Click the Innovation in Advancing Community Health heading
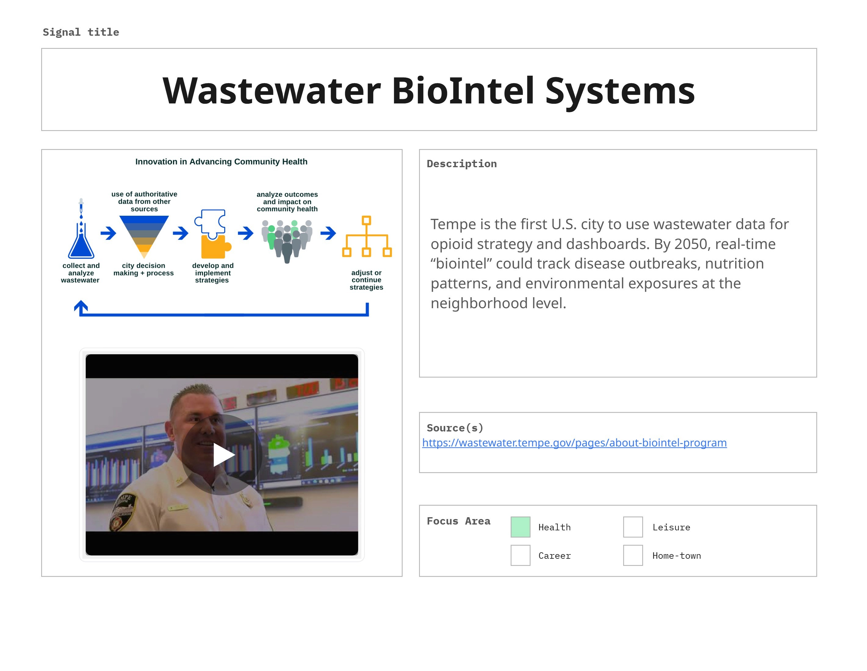 point(221,162)
